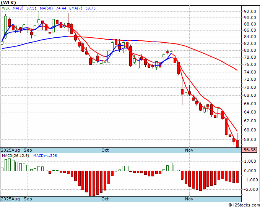
Task: Click the 58.00 price axis label
Action: pos(250,139)
